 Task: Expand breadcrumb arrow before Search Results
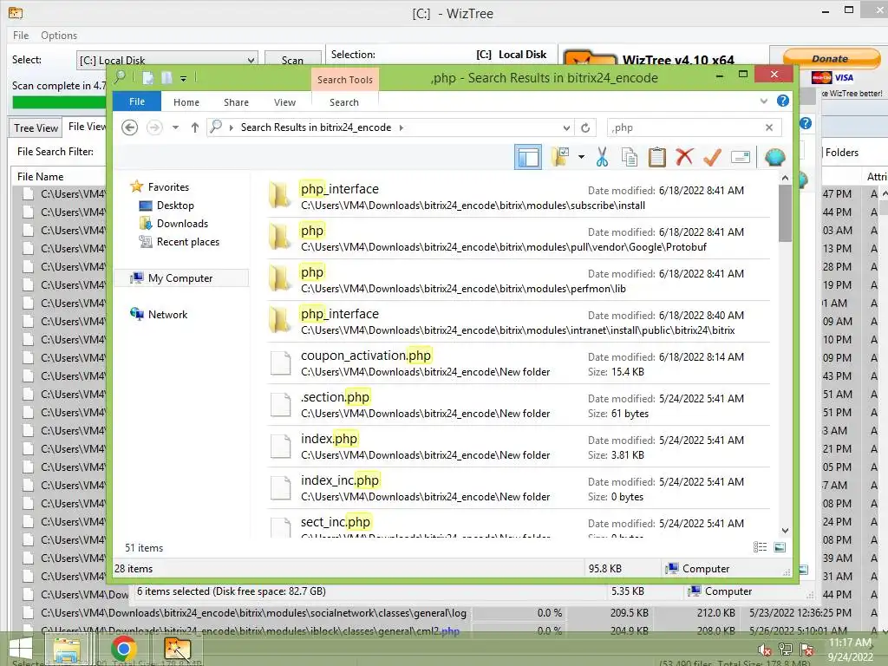click(x=231, y=127)
